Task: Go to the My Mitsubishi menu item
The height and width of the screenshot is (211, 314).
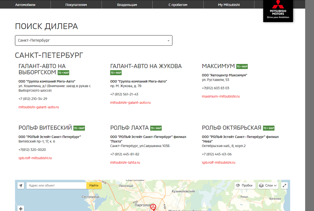Action: click(229, 5)
